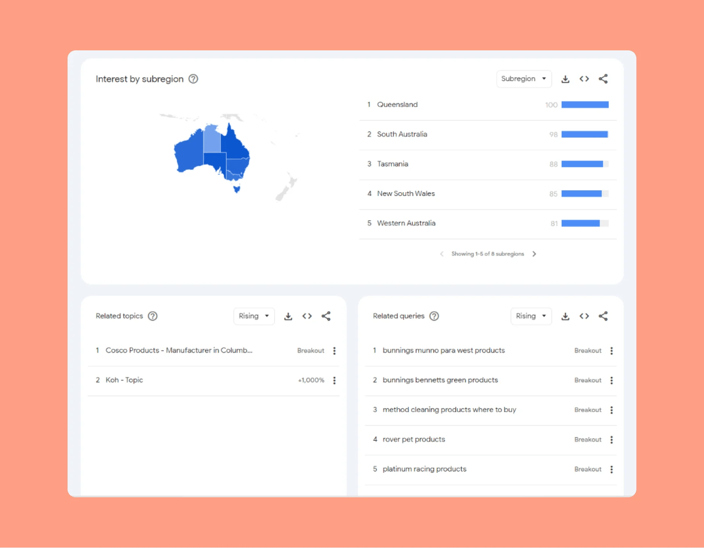Click the 'Related topics' heading

point(119,316)
